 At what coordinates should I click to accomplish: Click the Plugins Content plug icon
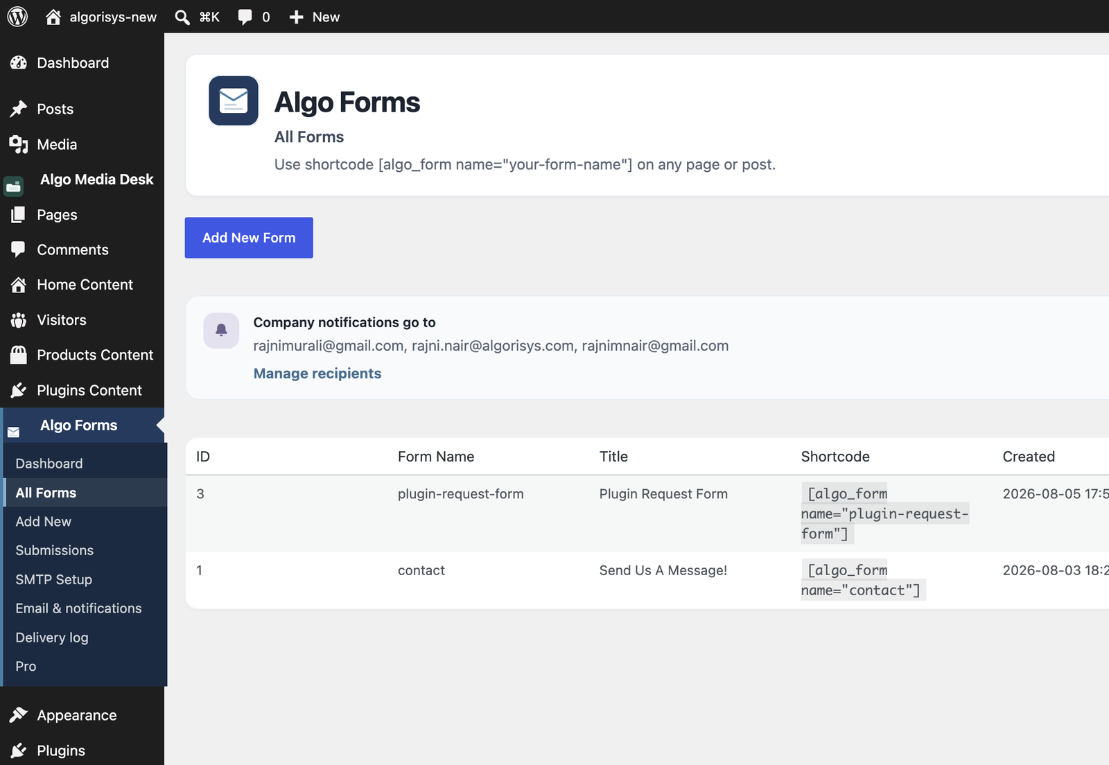(19, 391)
